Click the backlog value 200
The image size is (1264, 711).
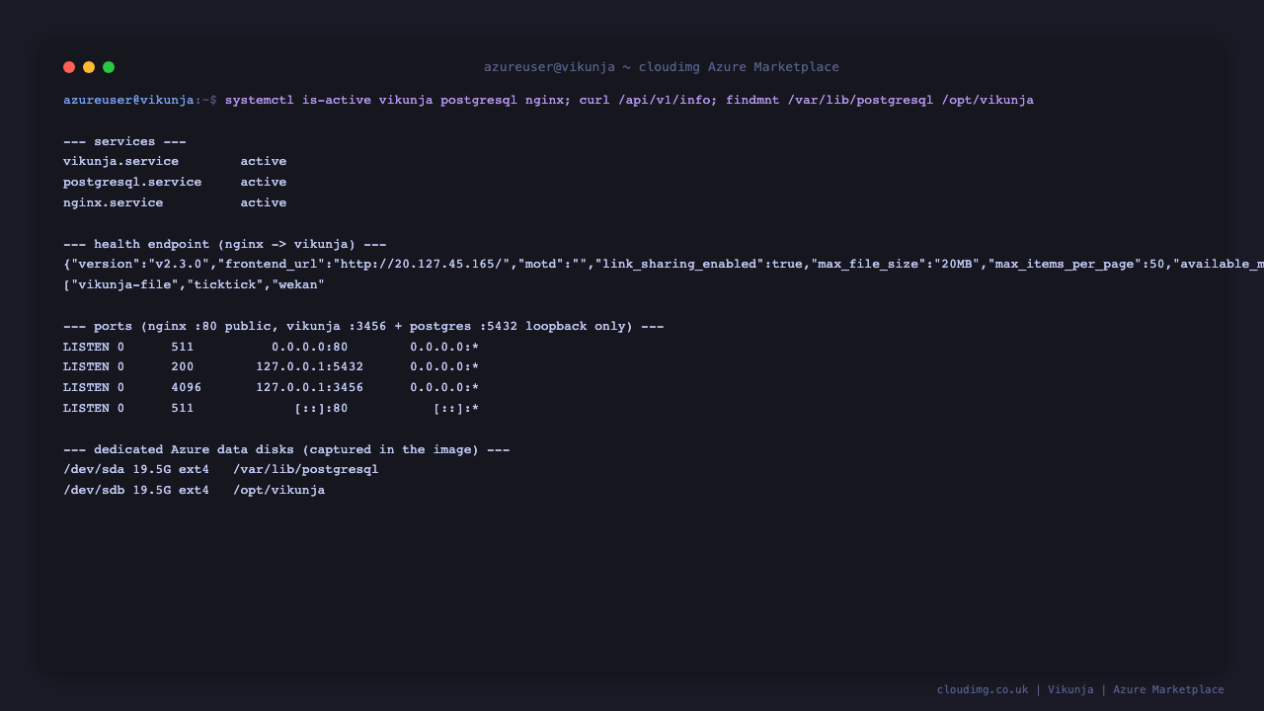183,367
